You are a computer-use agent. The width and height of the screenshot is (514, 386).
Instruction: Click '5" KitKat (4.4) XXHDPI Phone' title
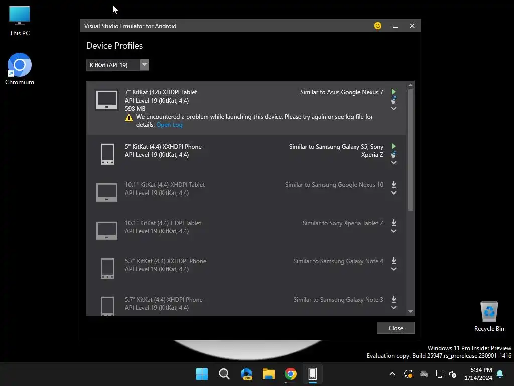click(163, 147)
